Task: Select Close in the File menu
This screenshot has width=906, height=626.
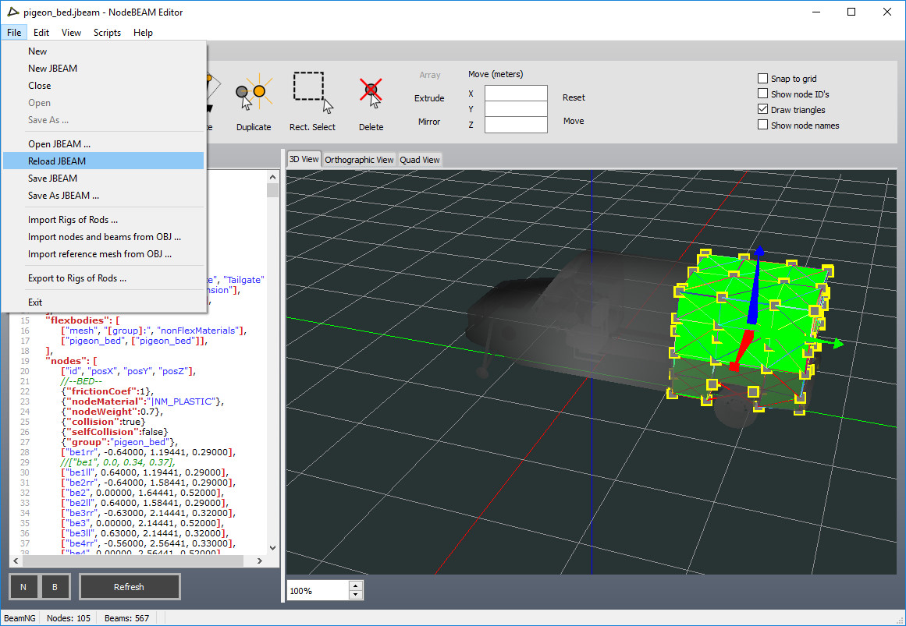Action: 104,86
